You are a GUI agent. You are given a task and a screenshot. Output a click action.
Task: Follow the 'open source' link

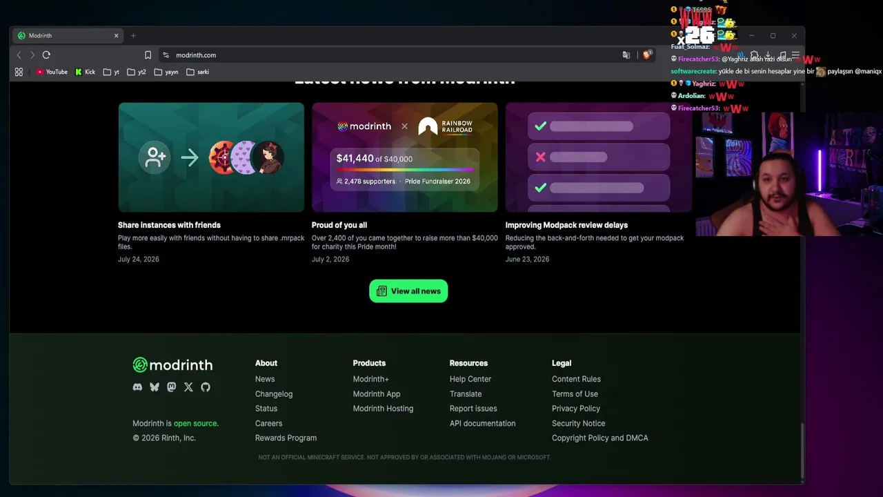pos(195,424)
